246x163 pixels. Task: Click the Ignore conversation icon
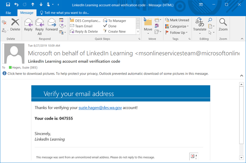coord(4,22)
